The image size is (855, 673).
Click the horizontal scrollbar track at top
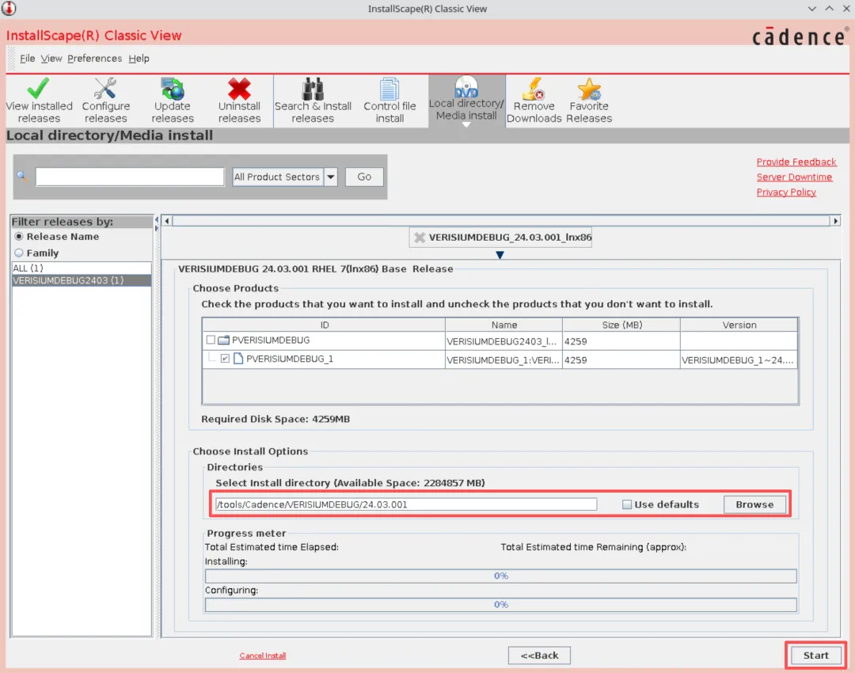(501, 221)
